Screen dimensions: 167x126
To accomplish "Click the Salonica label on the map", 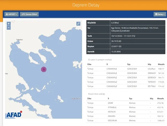I will click(19, 40).
